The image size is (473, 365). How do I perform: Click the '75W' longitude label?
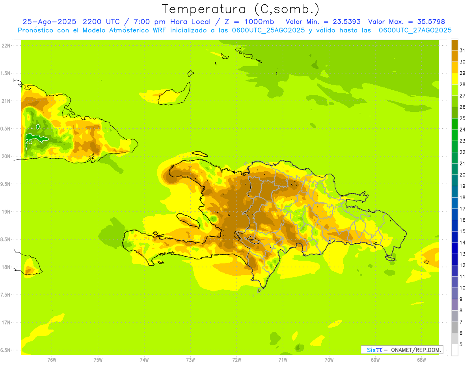pyautogui.click(x=98, y=360)
